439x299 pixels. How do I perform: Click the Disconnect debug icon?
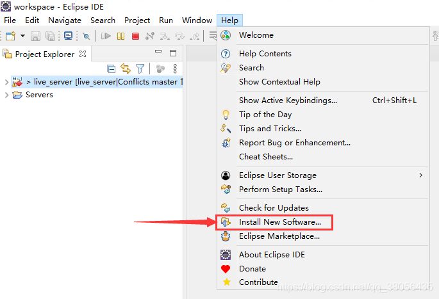pyautogui.click(x=150, y=36)
